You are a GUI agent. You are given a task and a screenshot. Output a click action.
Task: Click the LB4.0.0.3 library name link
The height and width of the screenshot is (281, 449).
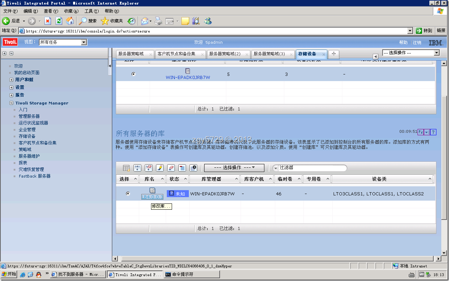152,197
